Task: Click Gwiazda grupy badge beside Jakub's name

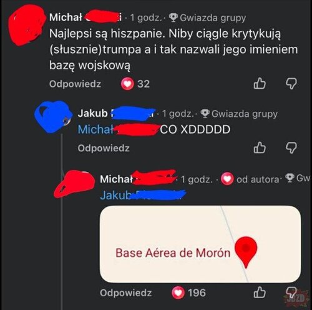Action: pos(239,114)
